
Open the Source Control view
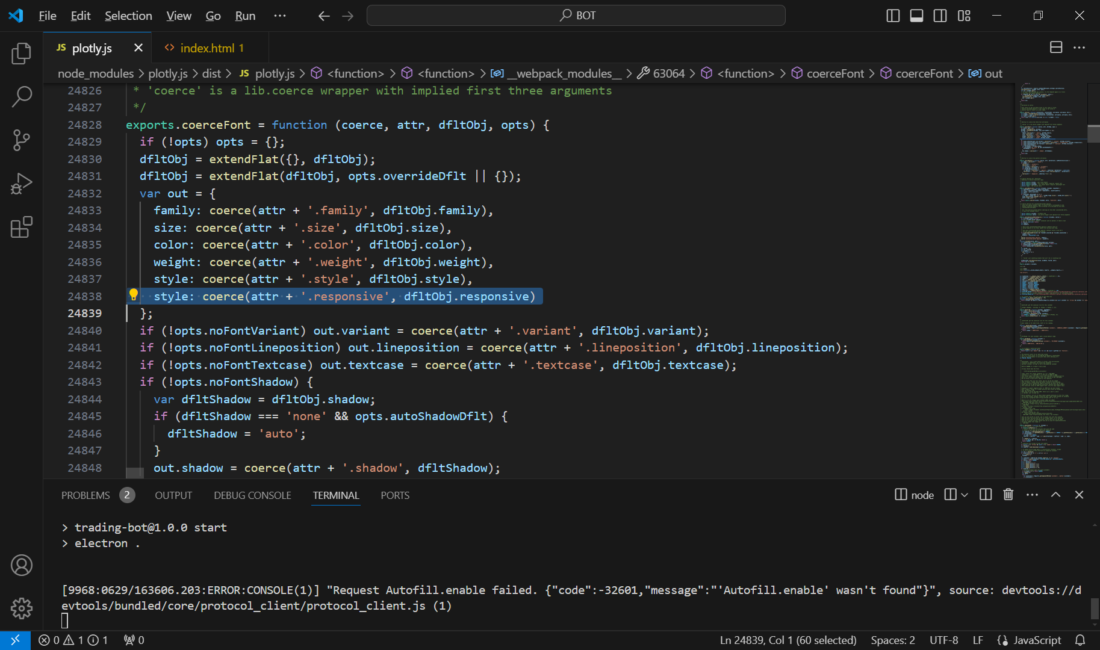[22, 140]
